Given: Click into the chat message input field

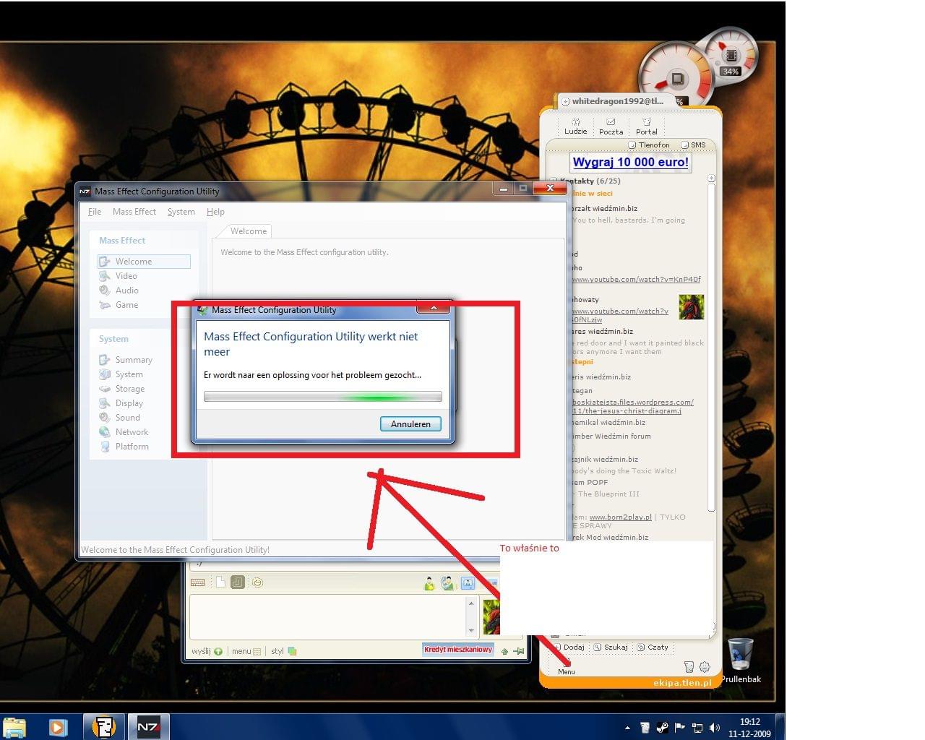Looking at the screenshot, I should pos(327,616).
